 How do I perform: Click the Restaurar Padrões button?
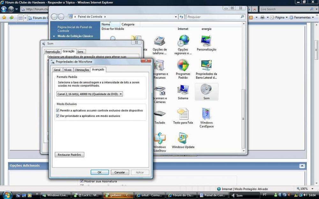[70, 155]
